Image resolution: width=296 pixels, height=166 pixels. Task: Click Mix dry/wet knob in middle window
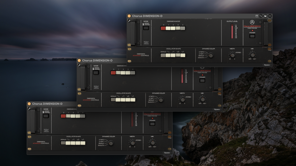[x=202, y=99]
